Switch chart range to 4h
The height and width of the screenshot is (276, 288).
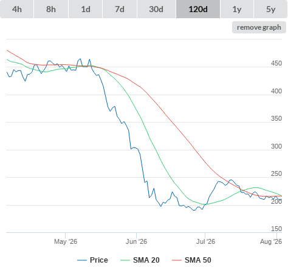16,9
